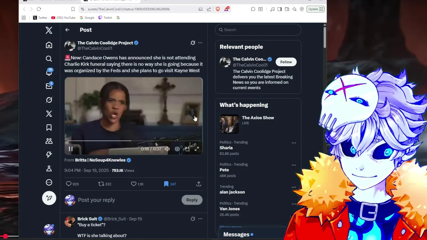Open alan jackson trend options menu
Screen dimensions: 427x240
click(x=294, y=187)
